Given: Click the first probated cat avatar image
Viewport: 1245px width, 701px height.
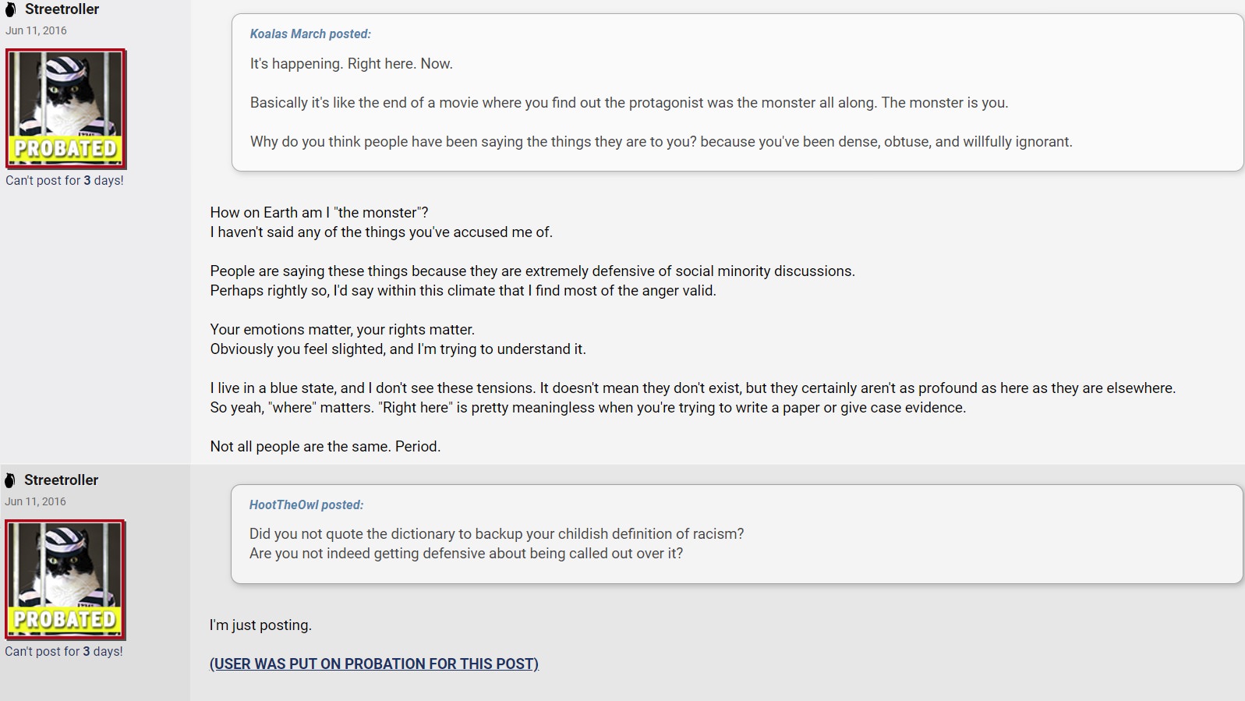Looking at the screenshot, I should 66,109.
